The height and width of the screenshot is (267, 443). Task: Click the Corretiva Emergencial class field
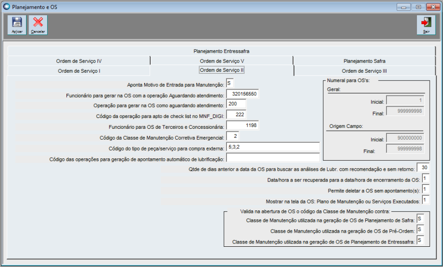[x=233, y=136]
